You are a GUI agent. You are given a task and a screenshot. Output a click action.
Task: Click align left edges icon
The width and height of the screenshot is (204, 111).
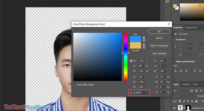click(x=175, y=71)
